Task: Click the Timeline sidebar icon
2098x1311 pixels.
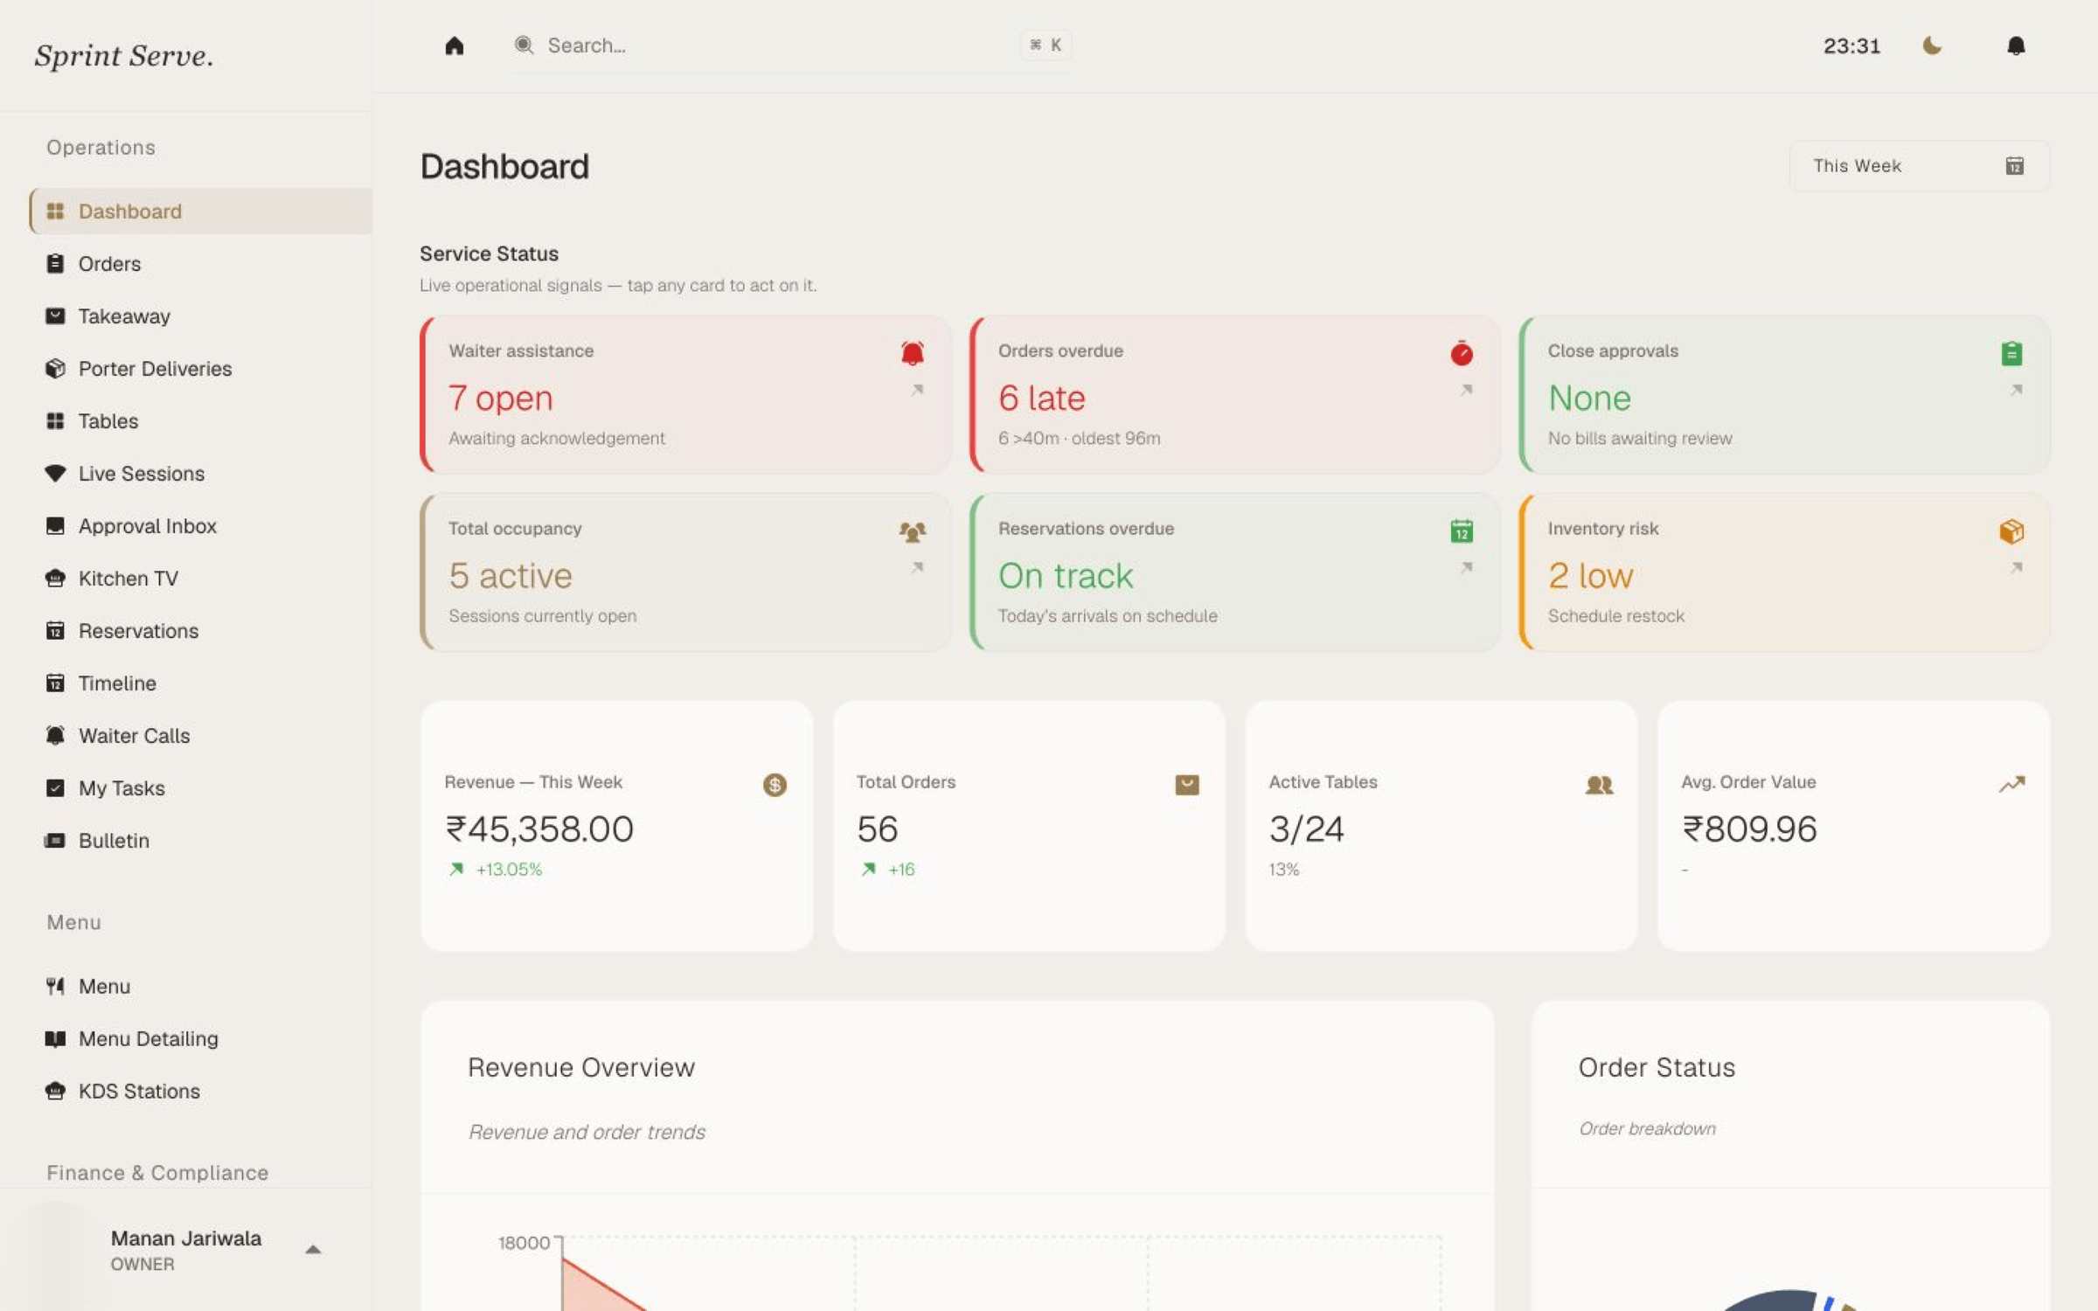Action: (x=55, y=683)
